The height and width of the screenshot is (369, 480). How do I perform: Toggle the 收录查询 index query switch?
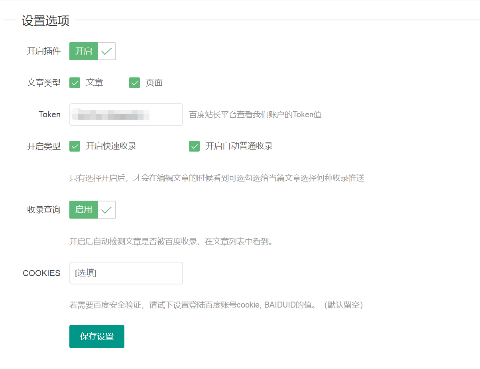(x=92, y=209)
